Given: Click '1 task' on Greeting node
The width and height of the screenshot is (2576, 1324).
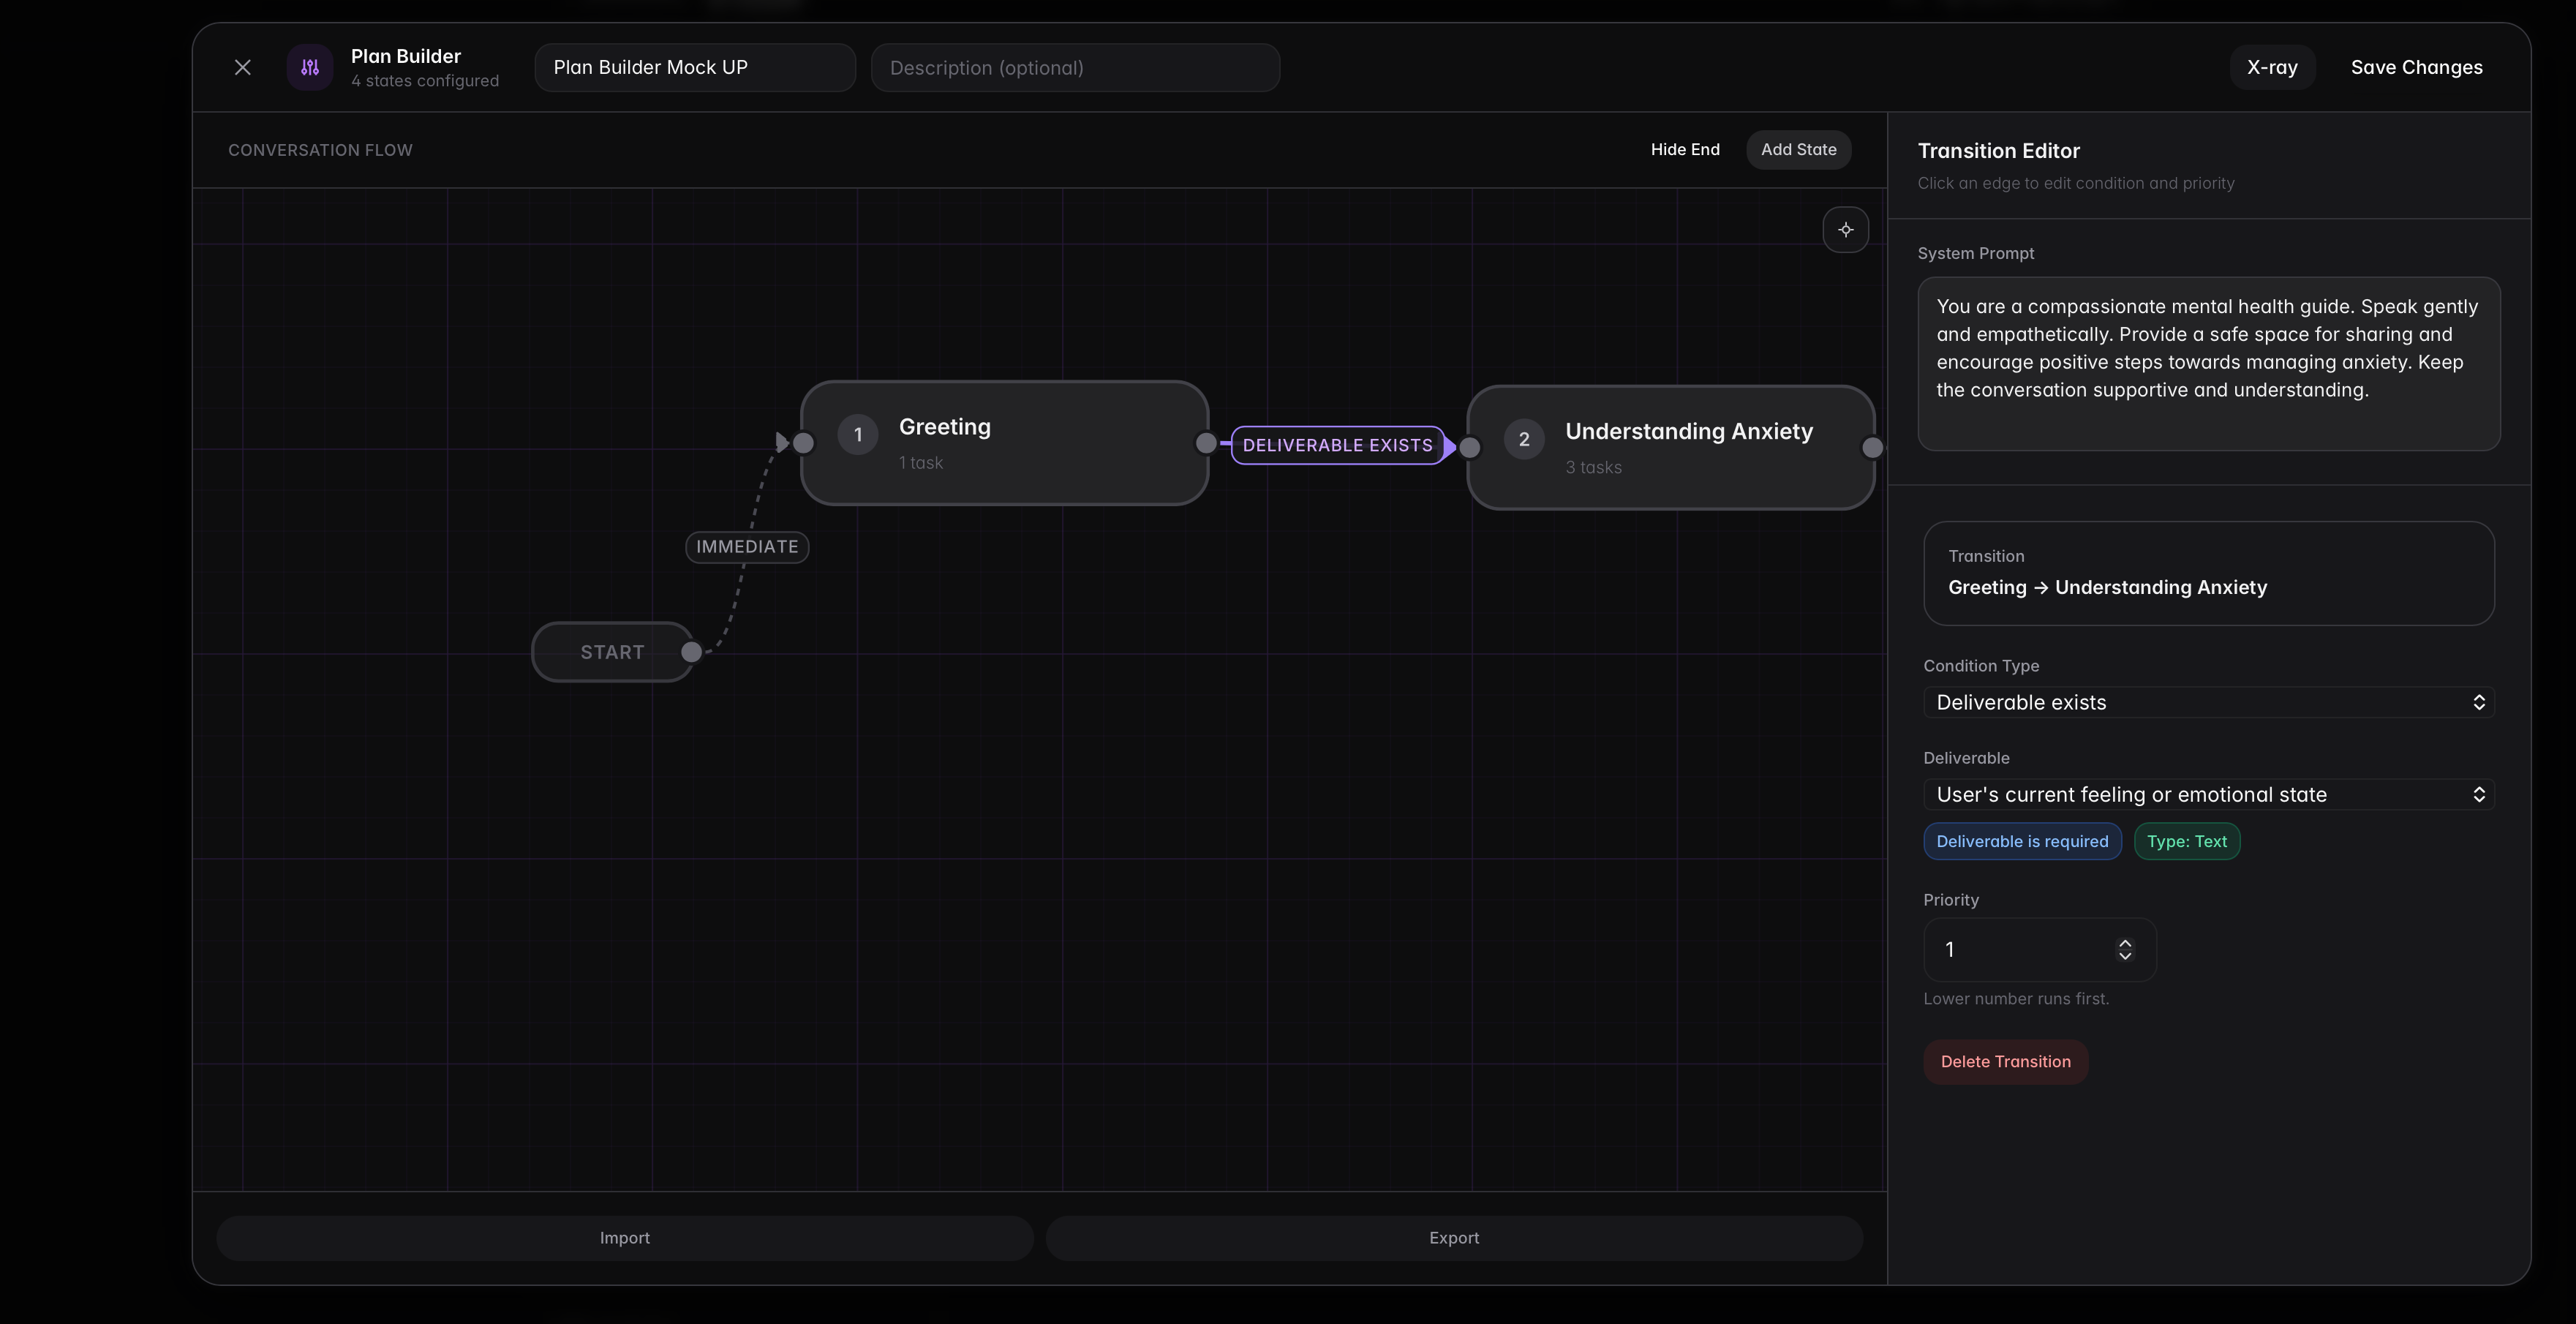Looking at the screenshot, I should click(920, 463).
